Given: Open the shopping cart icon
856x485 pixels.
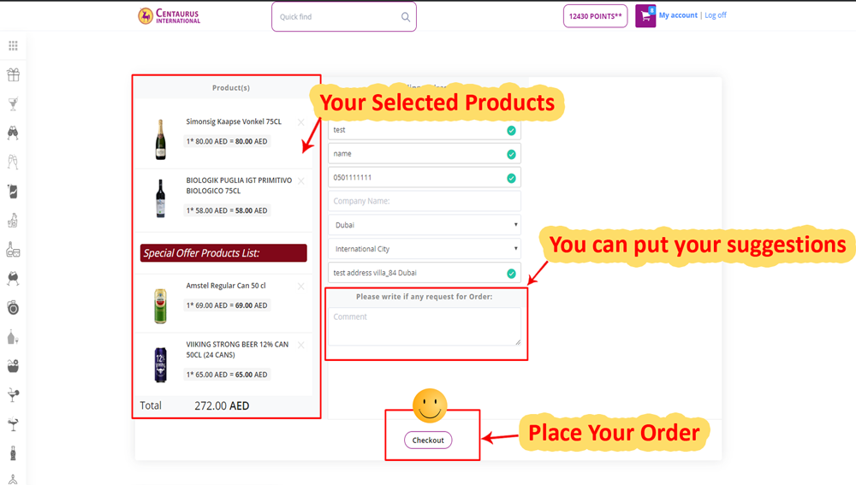Looking at the screenshot, I should point(645,15).
